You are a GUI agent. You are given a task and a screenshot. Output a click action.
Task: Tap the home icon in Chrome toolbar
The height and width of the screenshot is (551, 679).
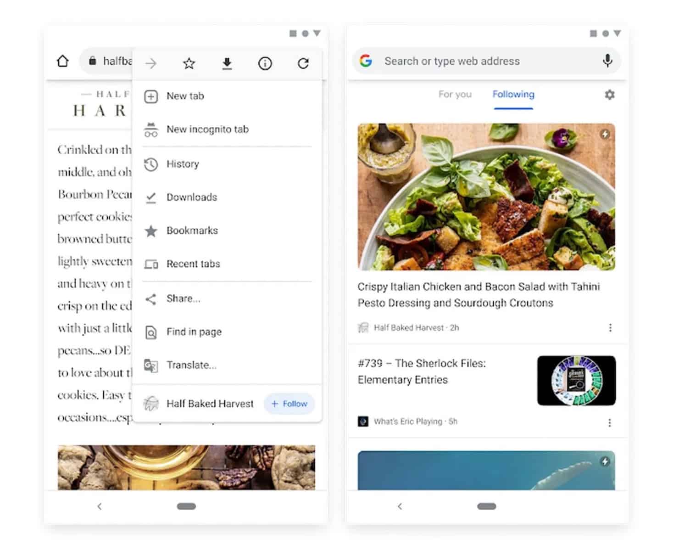point(63,61)
